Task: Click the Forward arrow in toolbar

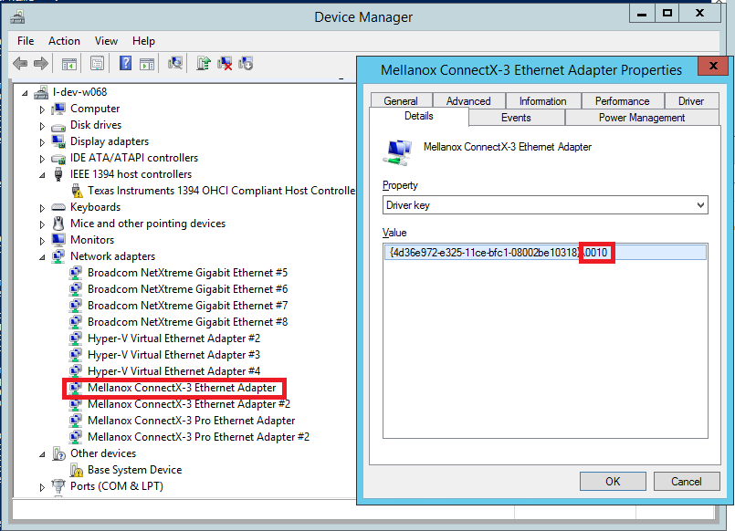Action: point(40,63)
